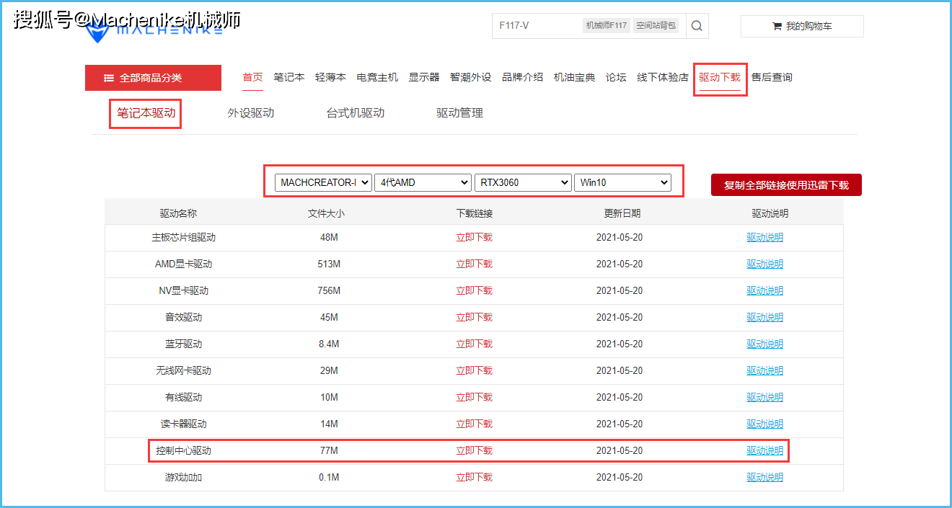Open 驱动说明 for 主板芯片组驱动
The height and width of the screenshot is (508, 952).
pos(764,237)
